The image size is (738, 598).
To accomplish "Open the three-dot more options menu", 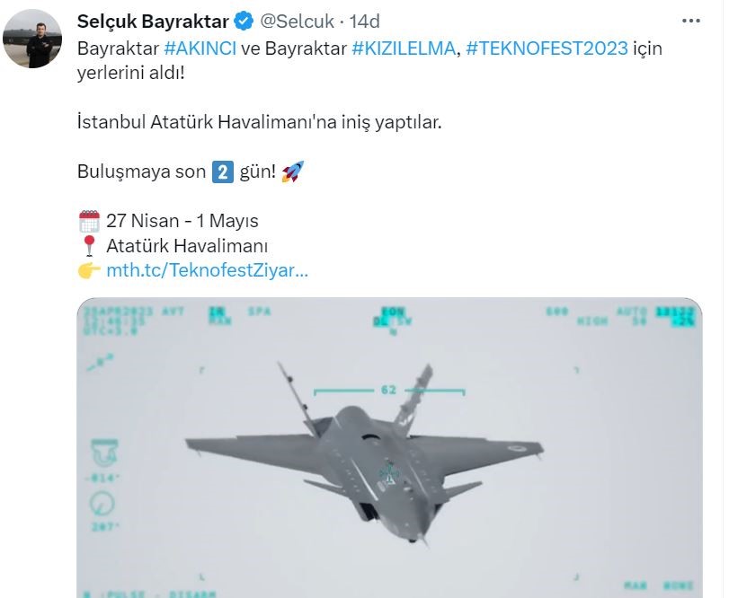I will (x=691, y=21).
